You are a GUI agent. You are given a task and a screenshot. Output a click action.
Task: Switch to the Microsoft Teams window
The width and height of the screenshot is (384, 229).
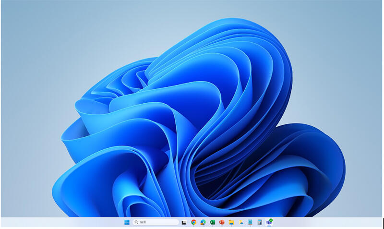[269, 223]
